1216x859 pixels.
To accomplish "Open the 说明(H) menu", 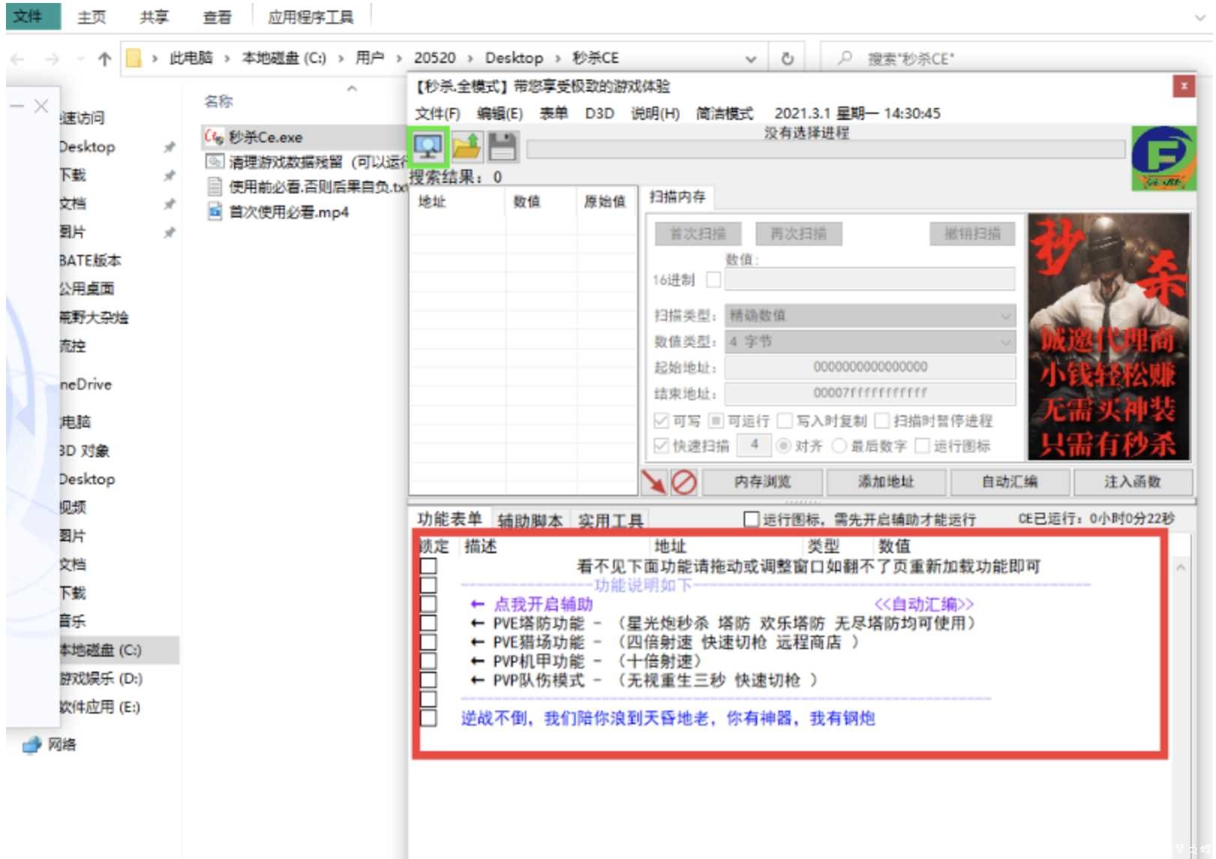I will pos(655,113).
